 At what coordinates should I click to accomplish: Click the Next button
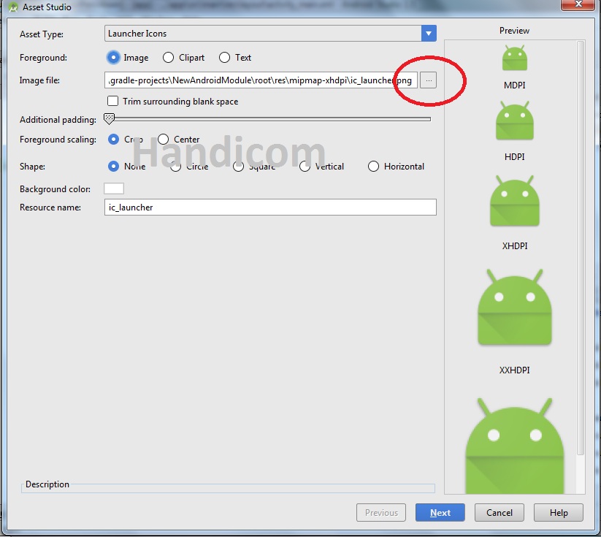[x=440, y=512]
